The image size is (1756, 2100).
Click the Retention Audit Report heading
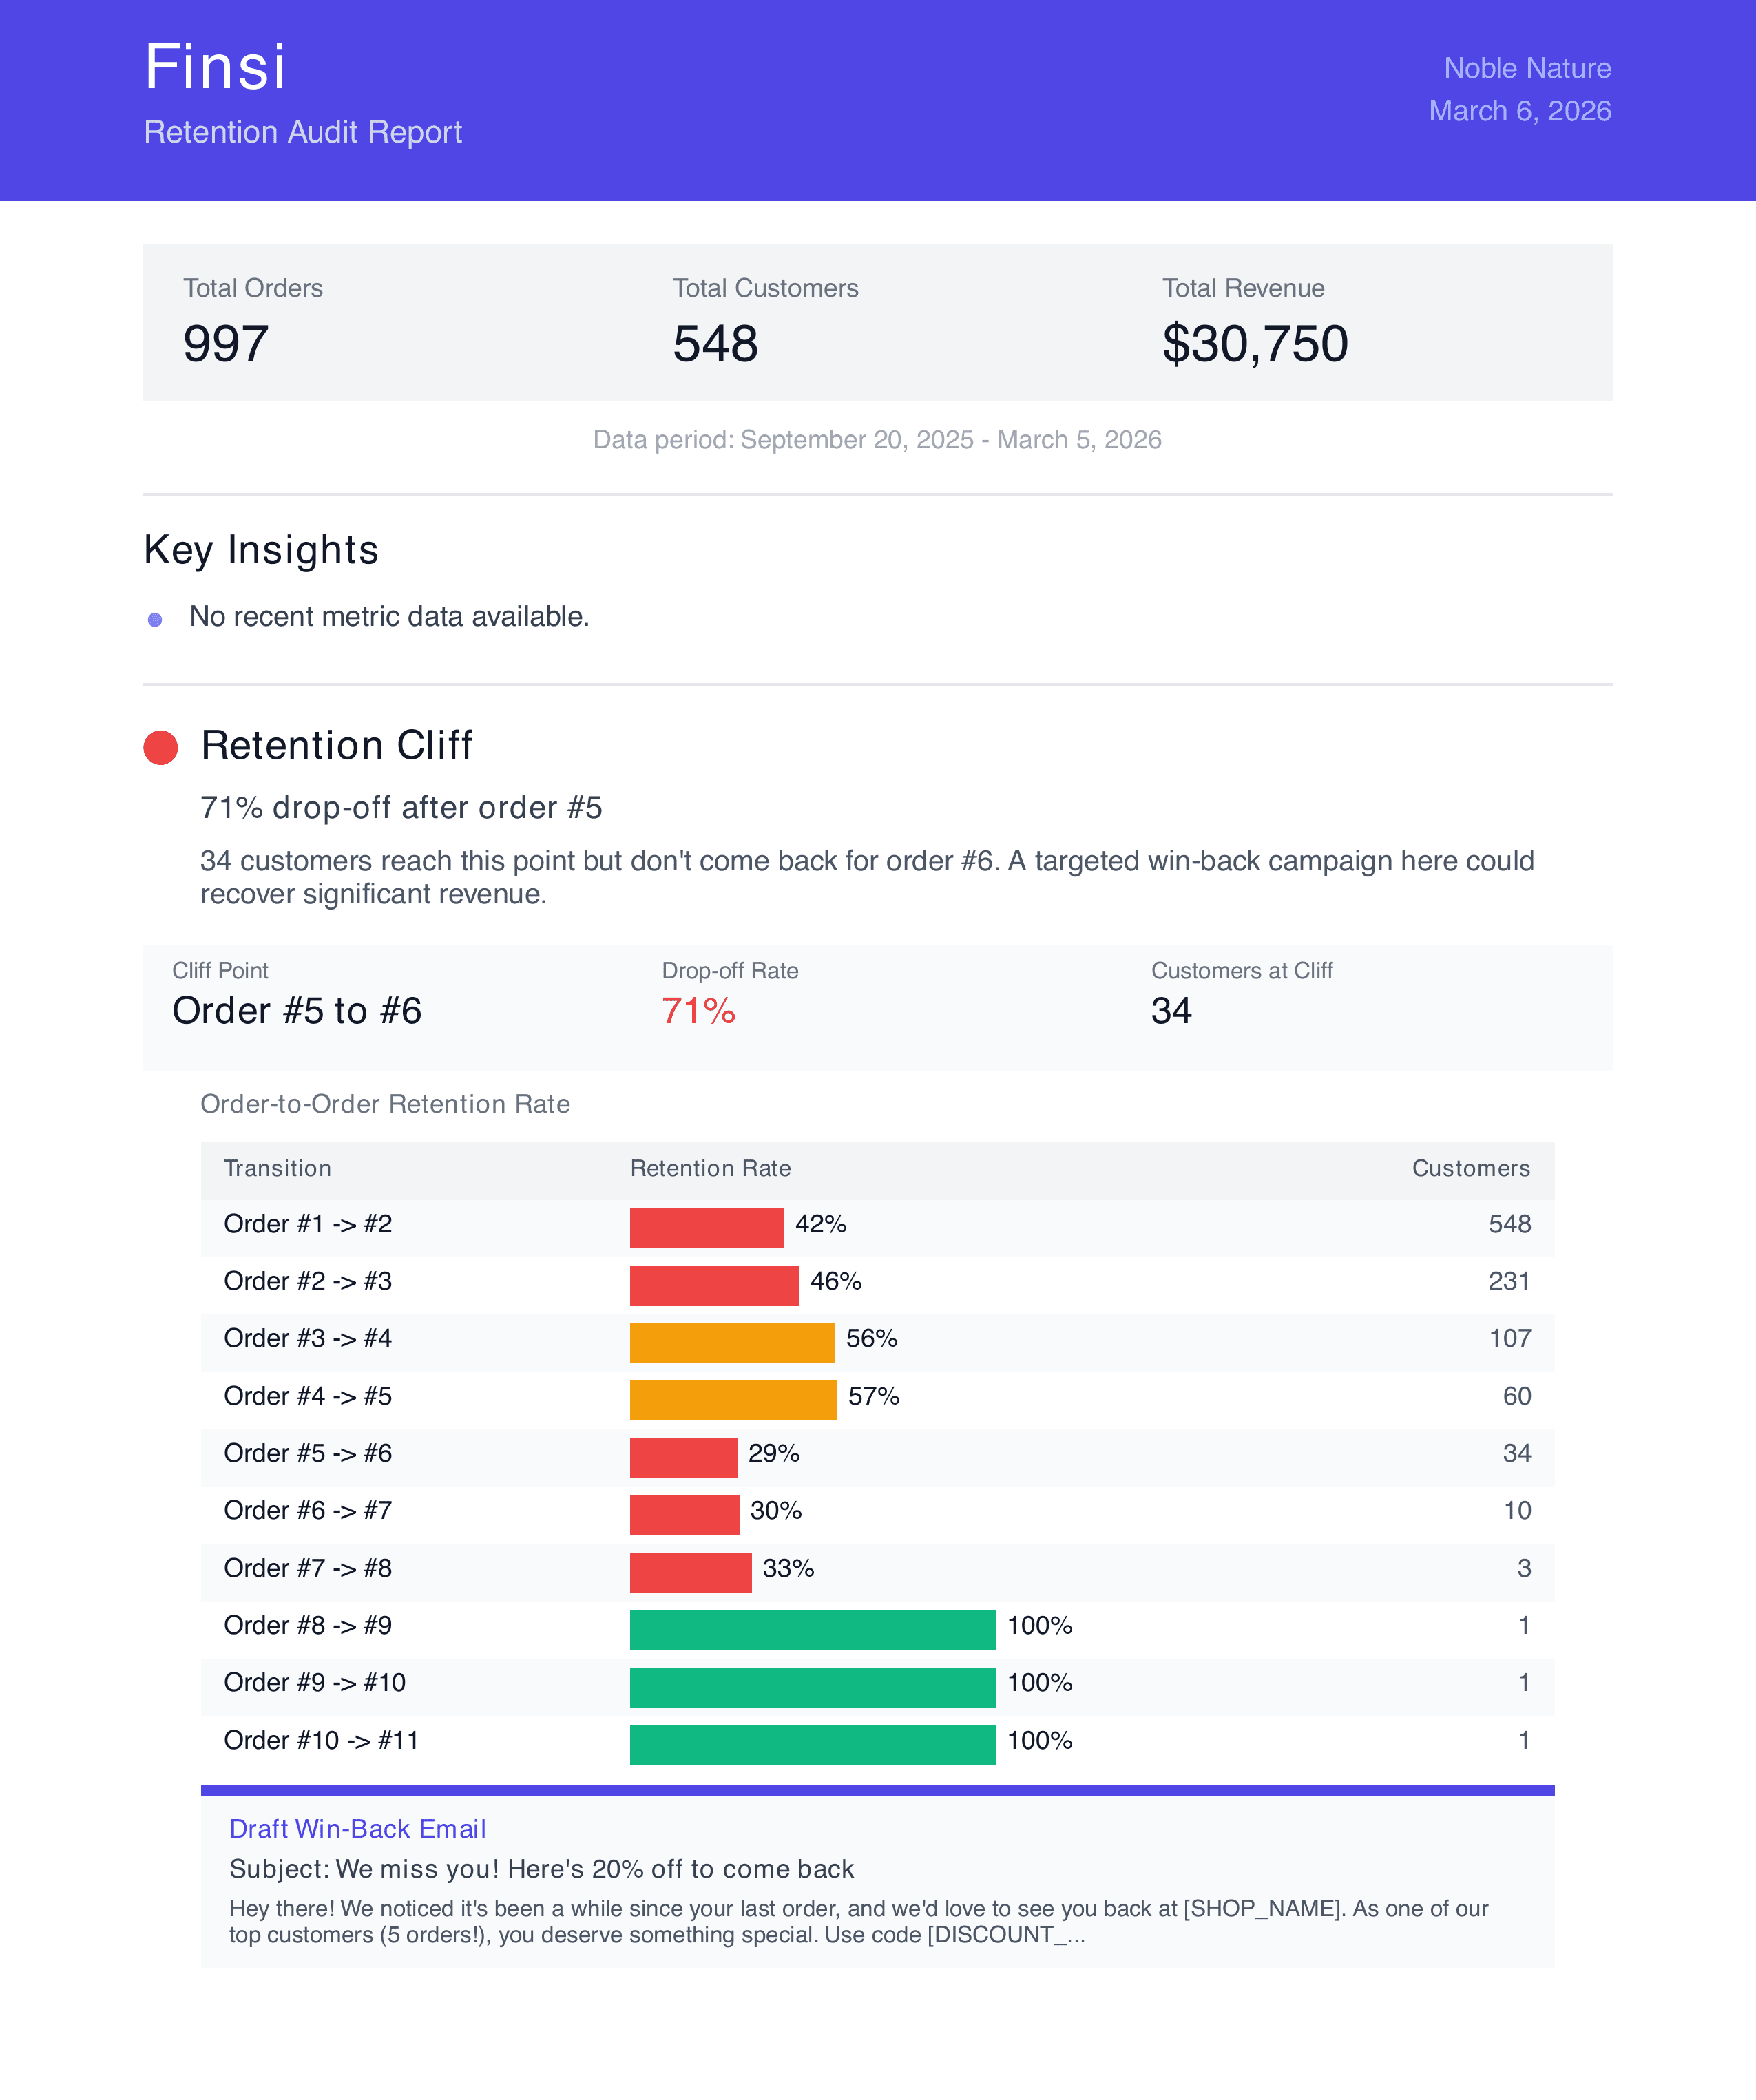pyautogui.click(x=302, y=131)
